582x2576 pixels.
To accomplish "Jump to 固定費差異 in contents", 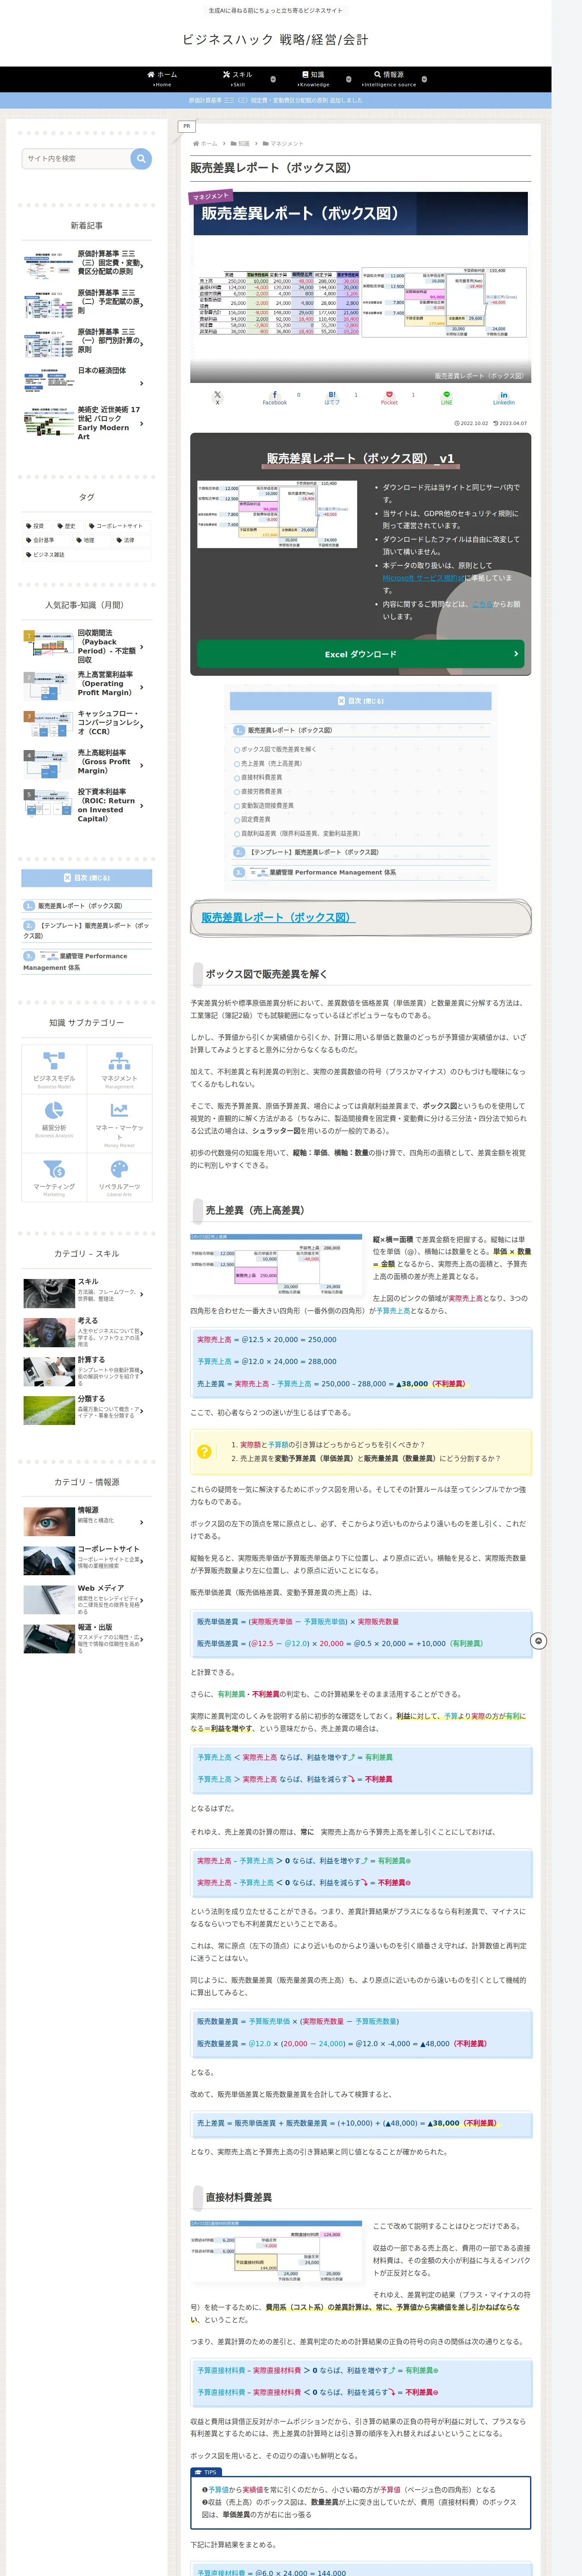I will [255, 819].
